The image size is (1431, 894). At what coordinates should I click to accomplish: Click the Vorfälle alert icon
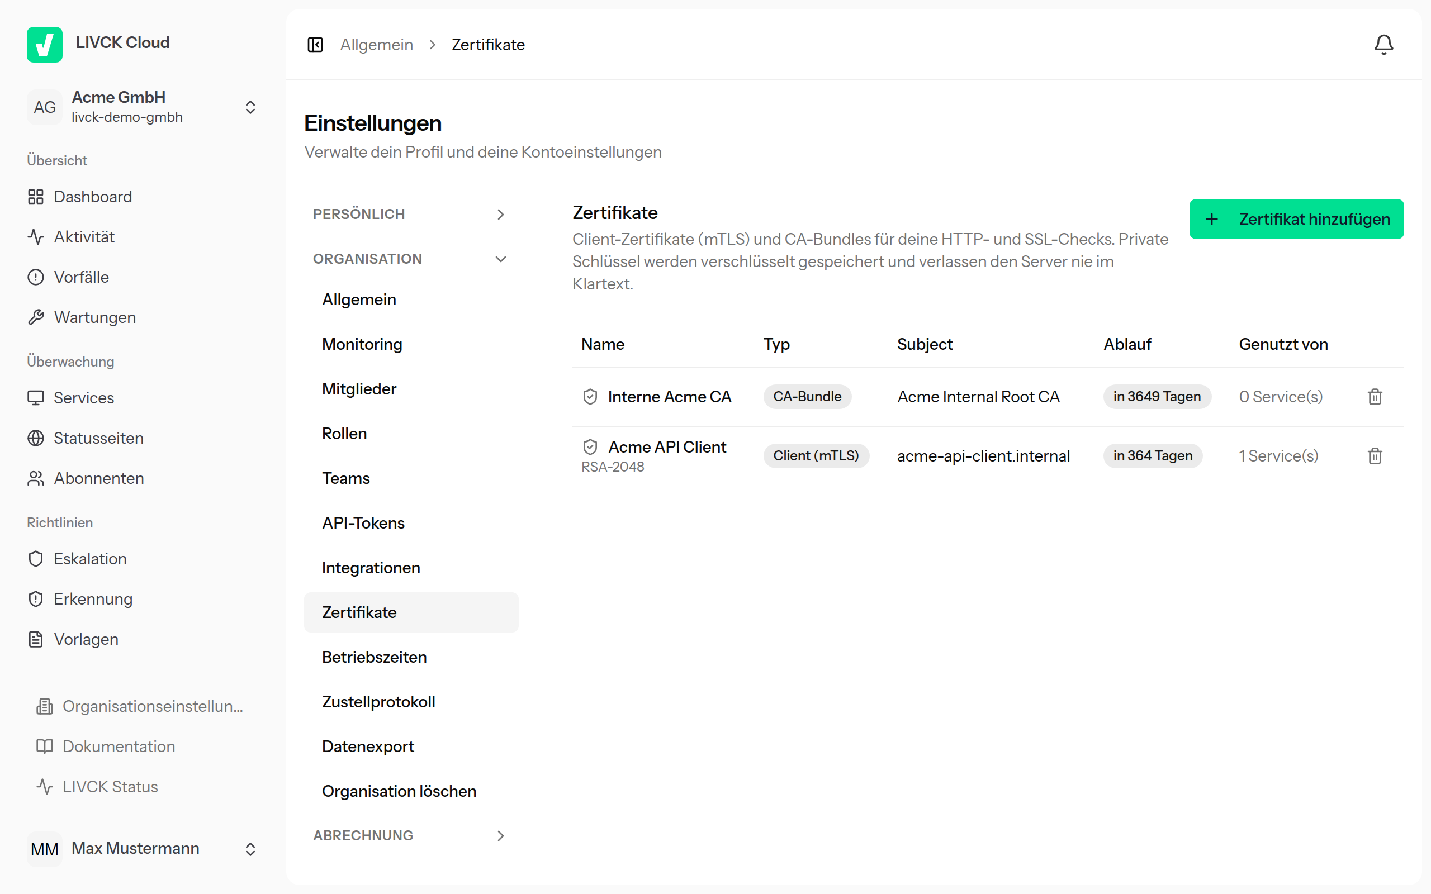35,277
